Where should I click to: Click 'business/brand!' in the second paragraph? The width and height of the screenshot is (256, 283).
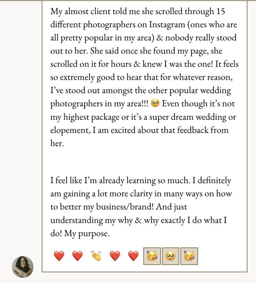(125, 207)
